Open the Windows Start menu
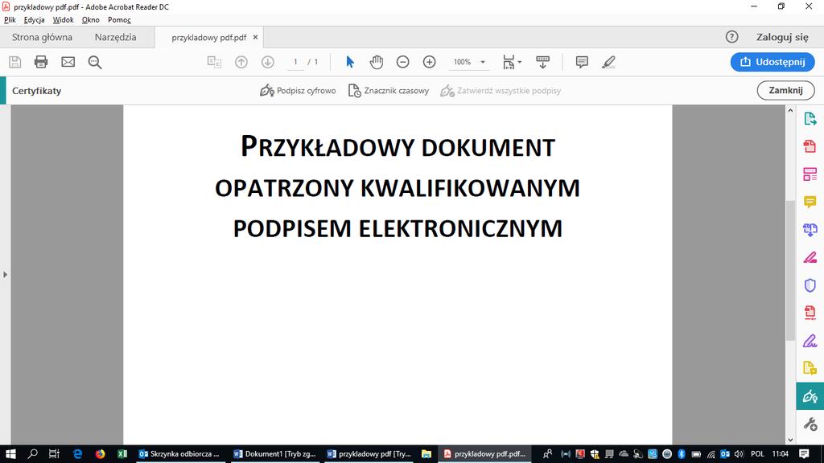Screen dimensions: 824x463 pos(10,453)
